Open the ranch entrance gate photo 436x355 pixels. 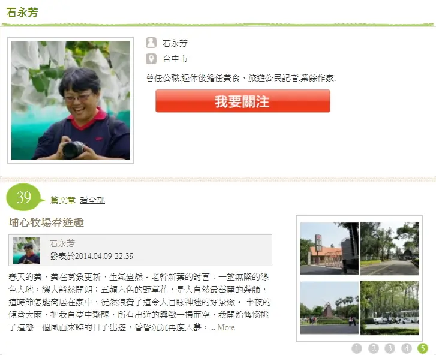[x=329, y=248]
